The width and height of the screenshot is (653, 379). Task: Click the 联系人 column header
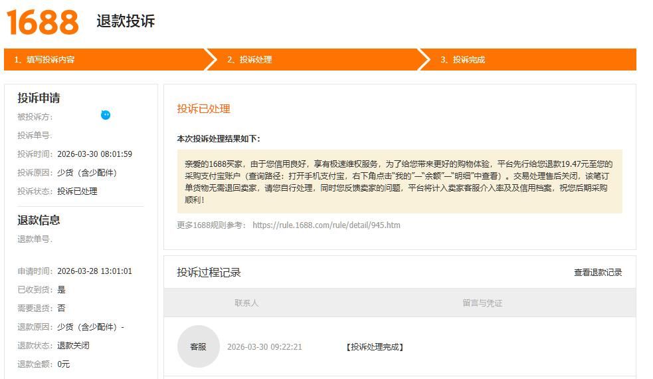[246, 303]
